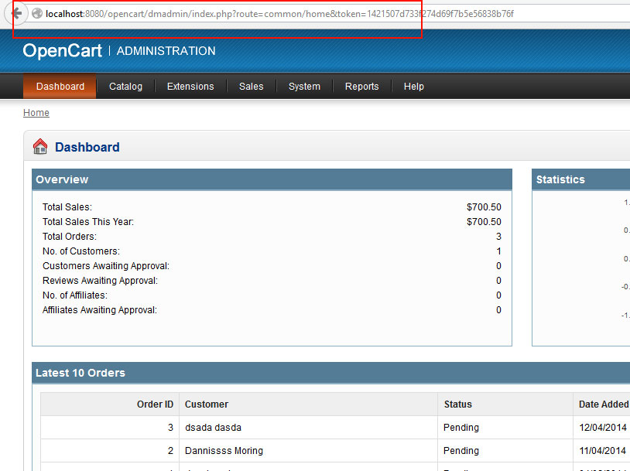630x471 pixels.
Task: Click the Total Orders value 3
Action: pyautogui.click(x=498, y=237)
